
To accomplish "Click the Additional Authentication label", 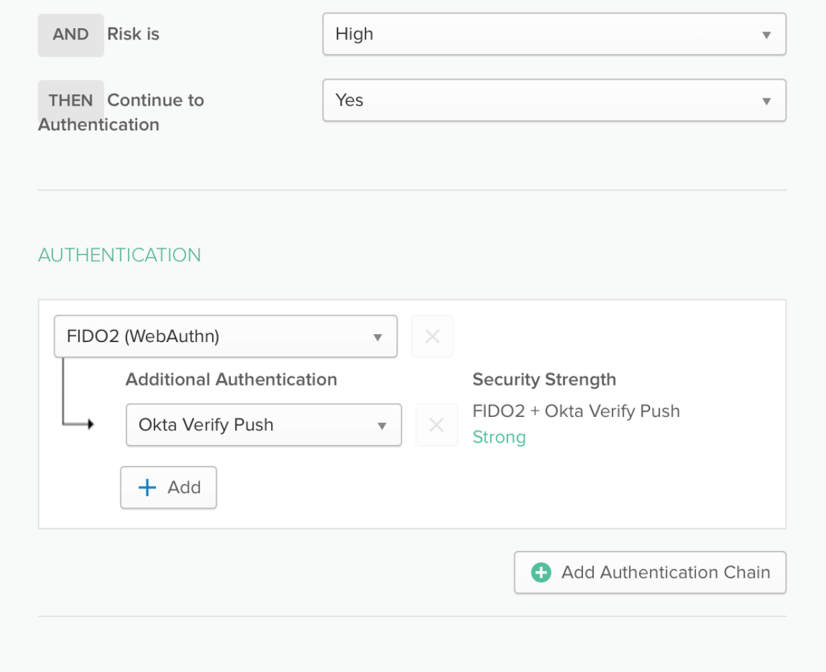I will (x=231, y=380).
